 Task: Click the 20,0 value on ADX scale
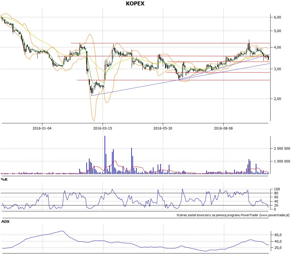pos(278,248)
